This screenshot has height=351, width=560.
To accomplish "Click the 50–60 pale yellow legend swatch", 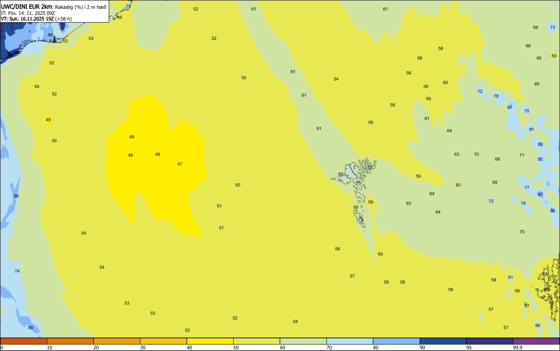I will 256,341.
